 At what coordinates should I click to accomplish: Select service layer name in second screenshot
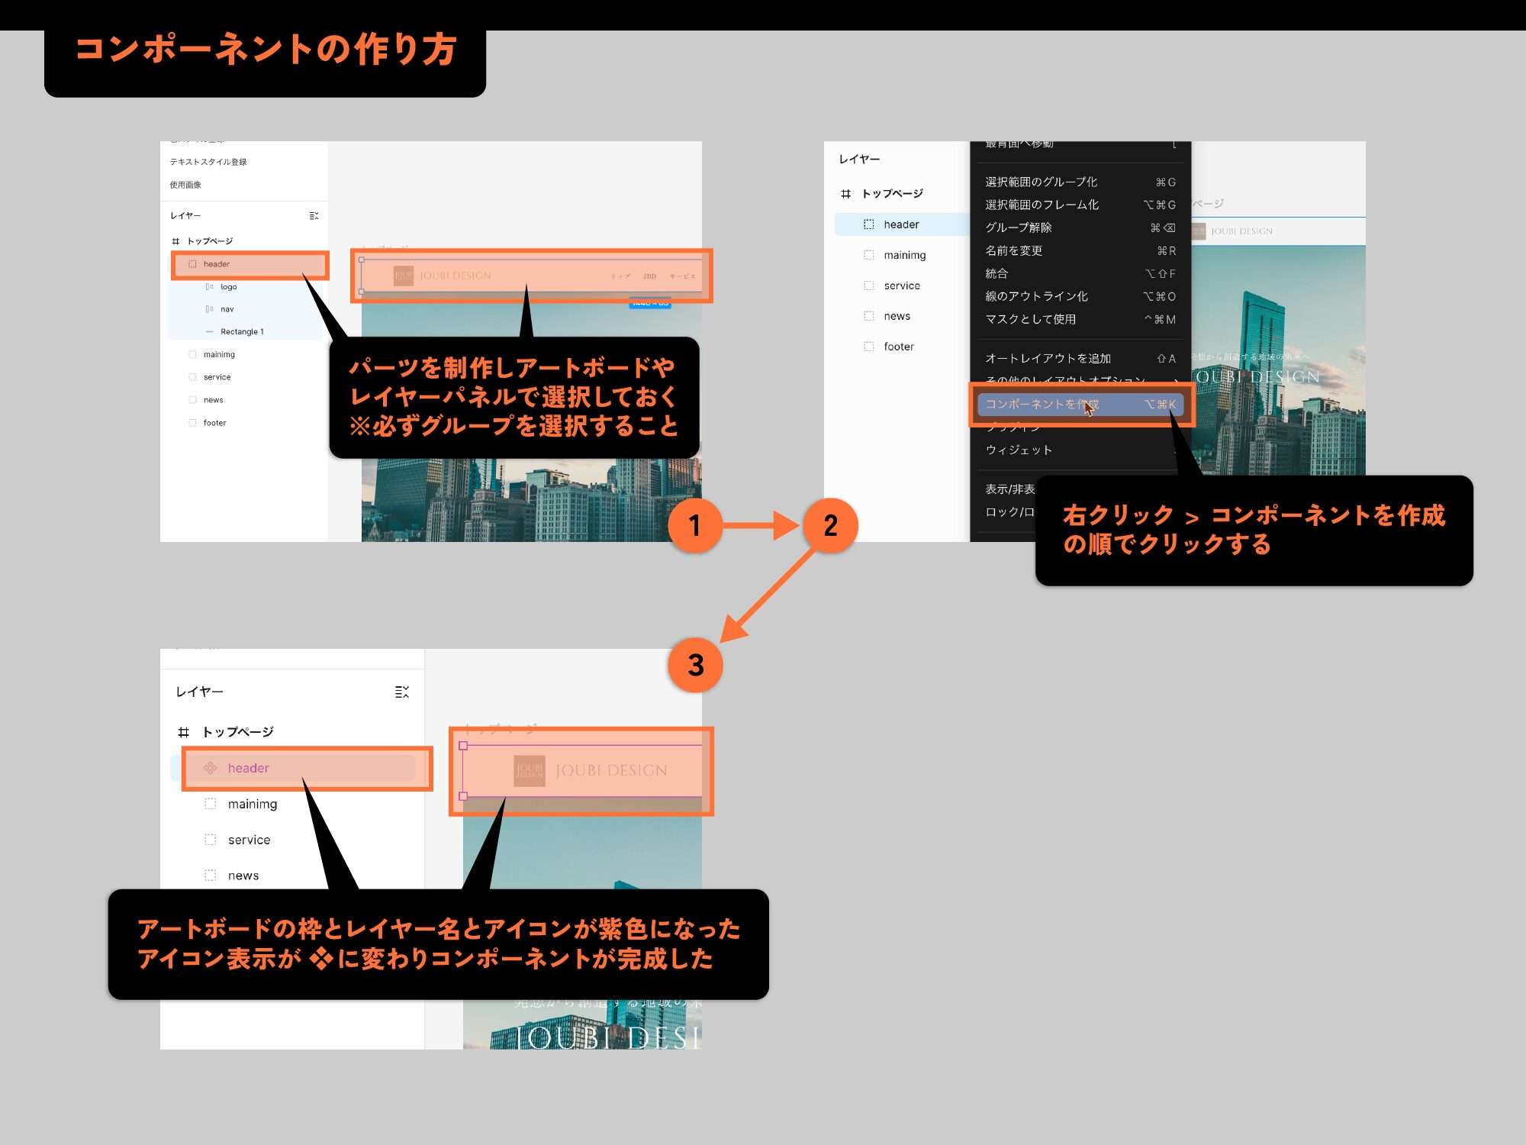point(902,285)
